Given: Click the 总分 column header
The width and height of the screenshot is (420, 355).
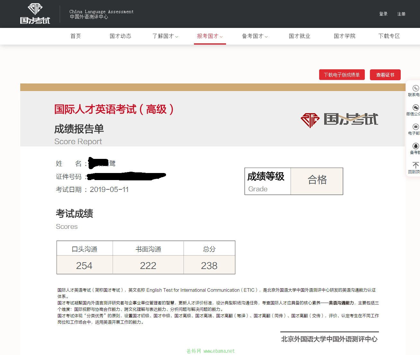Looking at the screenshot, I should click(x=209, y=249).
